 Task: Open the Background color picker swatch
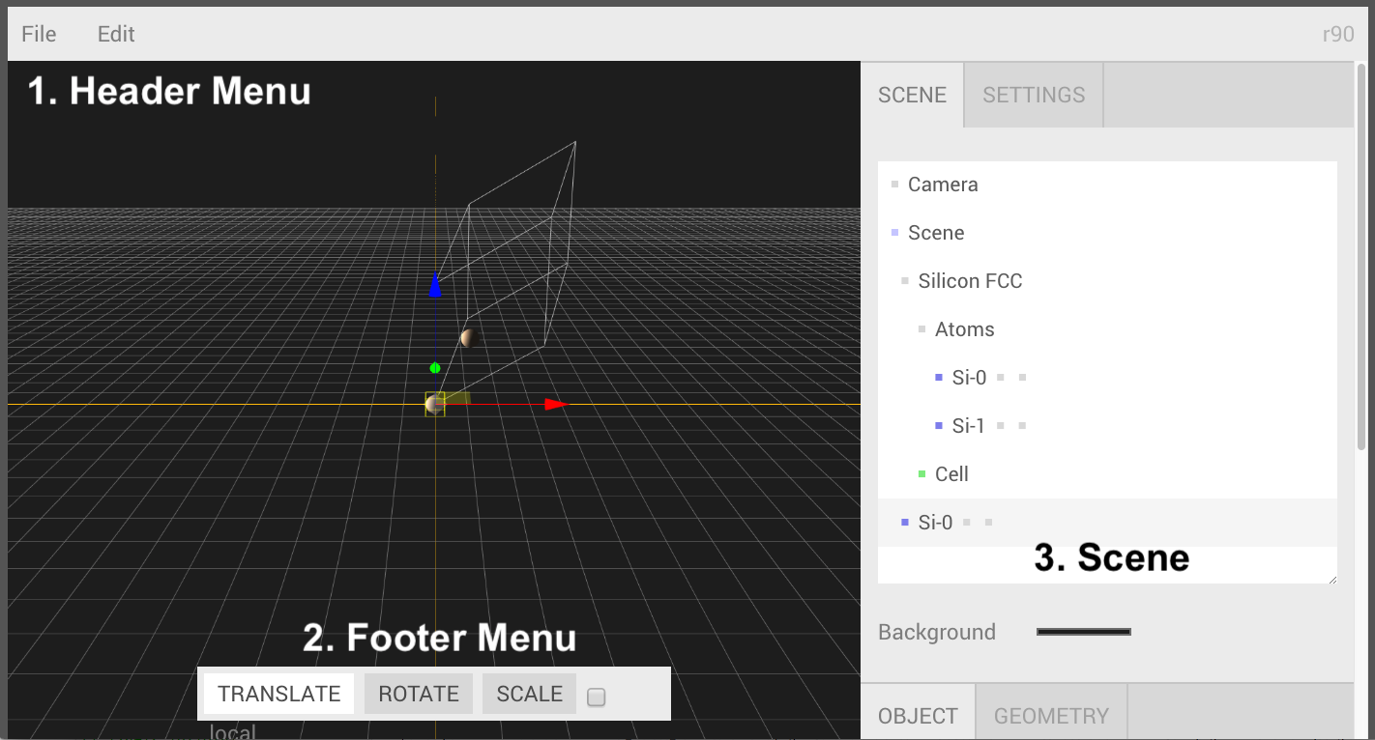click(1083, 632)
